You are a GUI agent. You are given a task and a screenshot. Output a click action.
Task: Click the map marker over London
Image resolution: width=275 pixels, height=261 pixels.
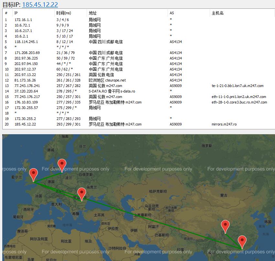pos(34,174)
